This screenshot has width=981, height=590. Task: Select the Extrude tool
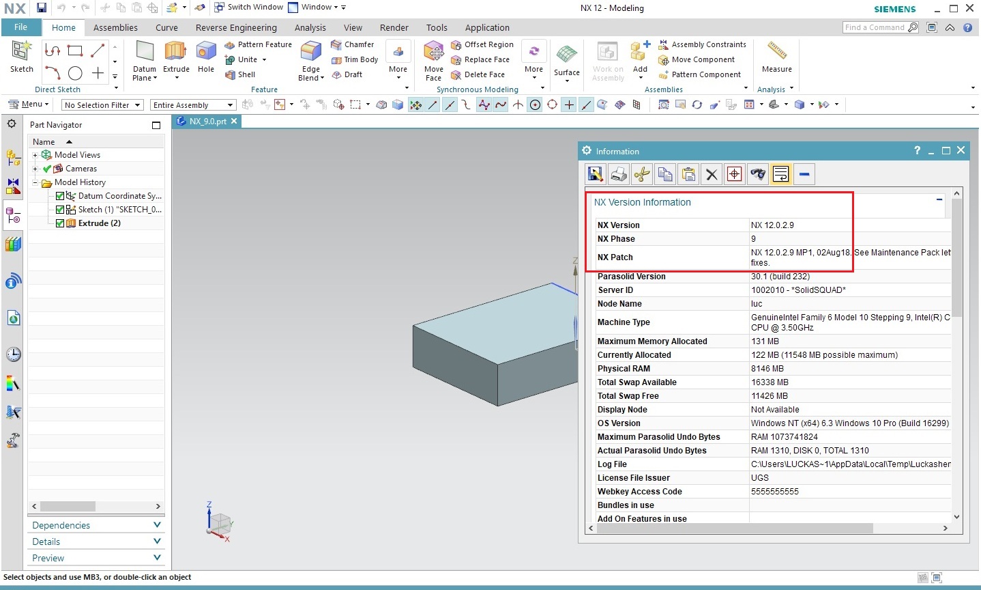[x=176, y=57]
